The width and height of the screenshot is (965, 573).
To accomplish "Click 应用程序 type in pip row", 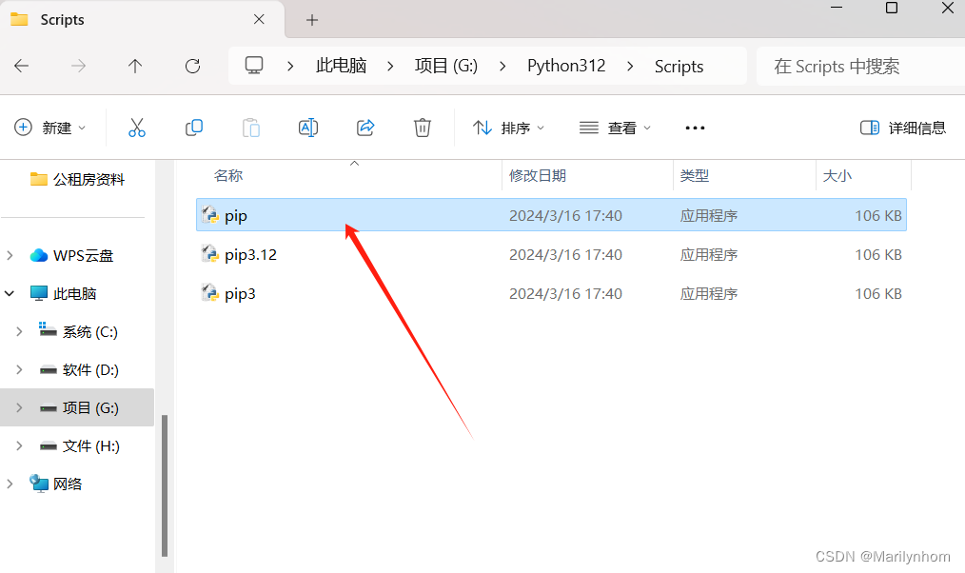I will (x=708, y=216).
